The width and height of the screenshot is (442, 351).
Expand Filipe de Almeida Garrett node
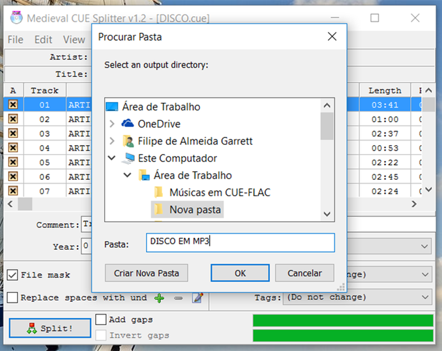tap(112, 141)
